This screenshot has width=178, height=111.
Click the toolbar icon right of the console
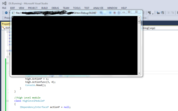[x=149, y=13]
